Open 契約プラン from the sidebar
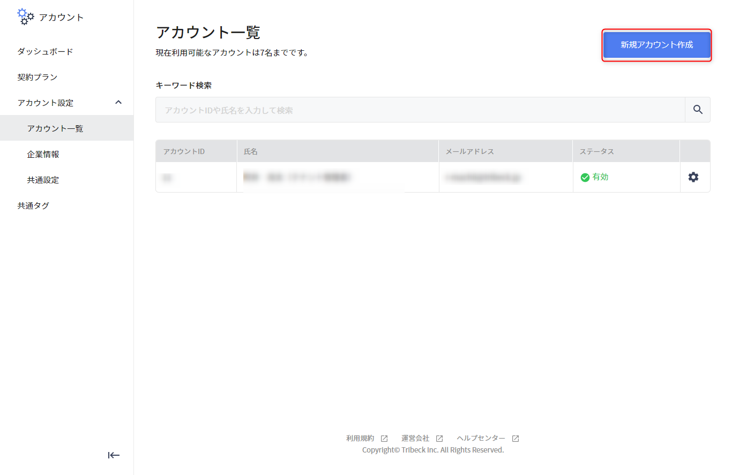732x475 pixels. [x=38, y=76]
